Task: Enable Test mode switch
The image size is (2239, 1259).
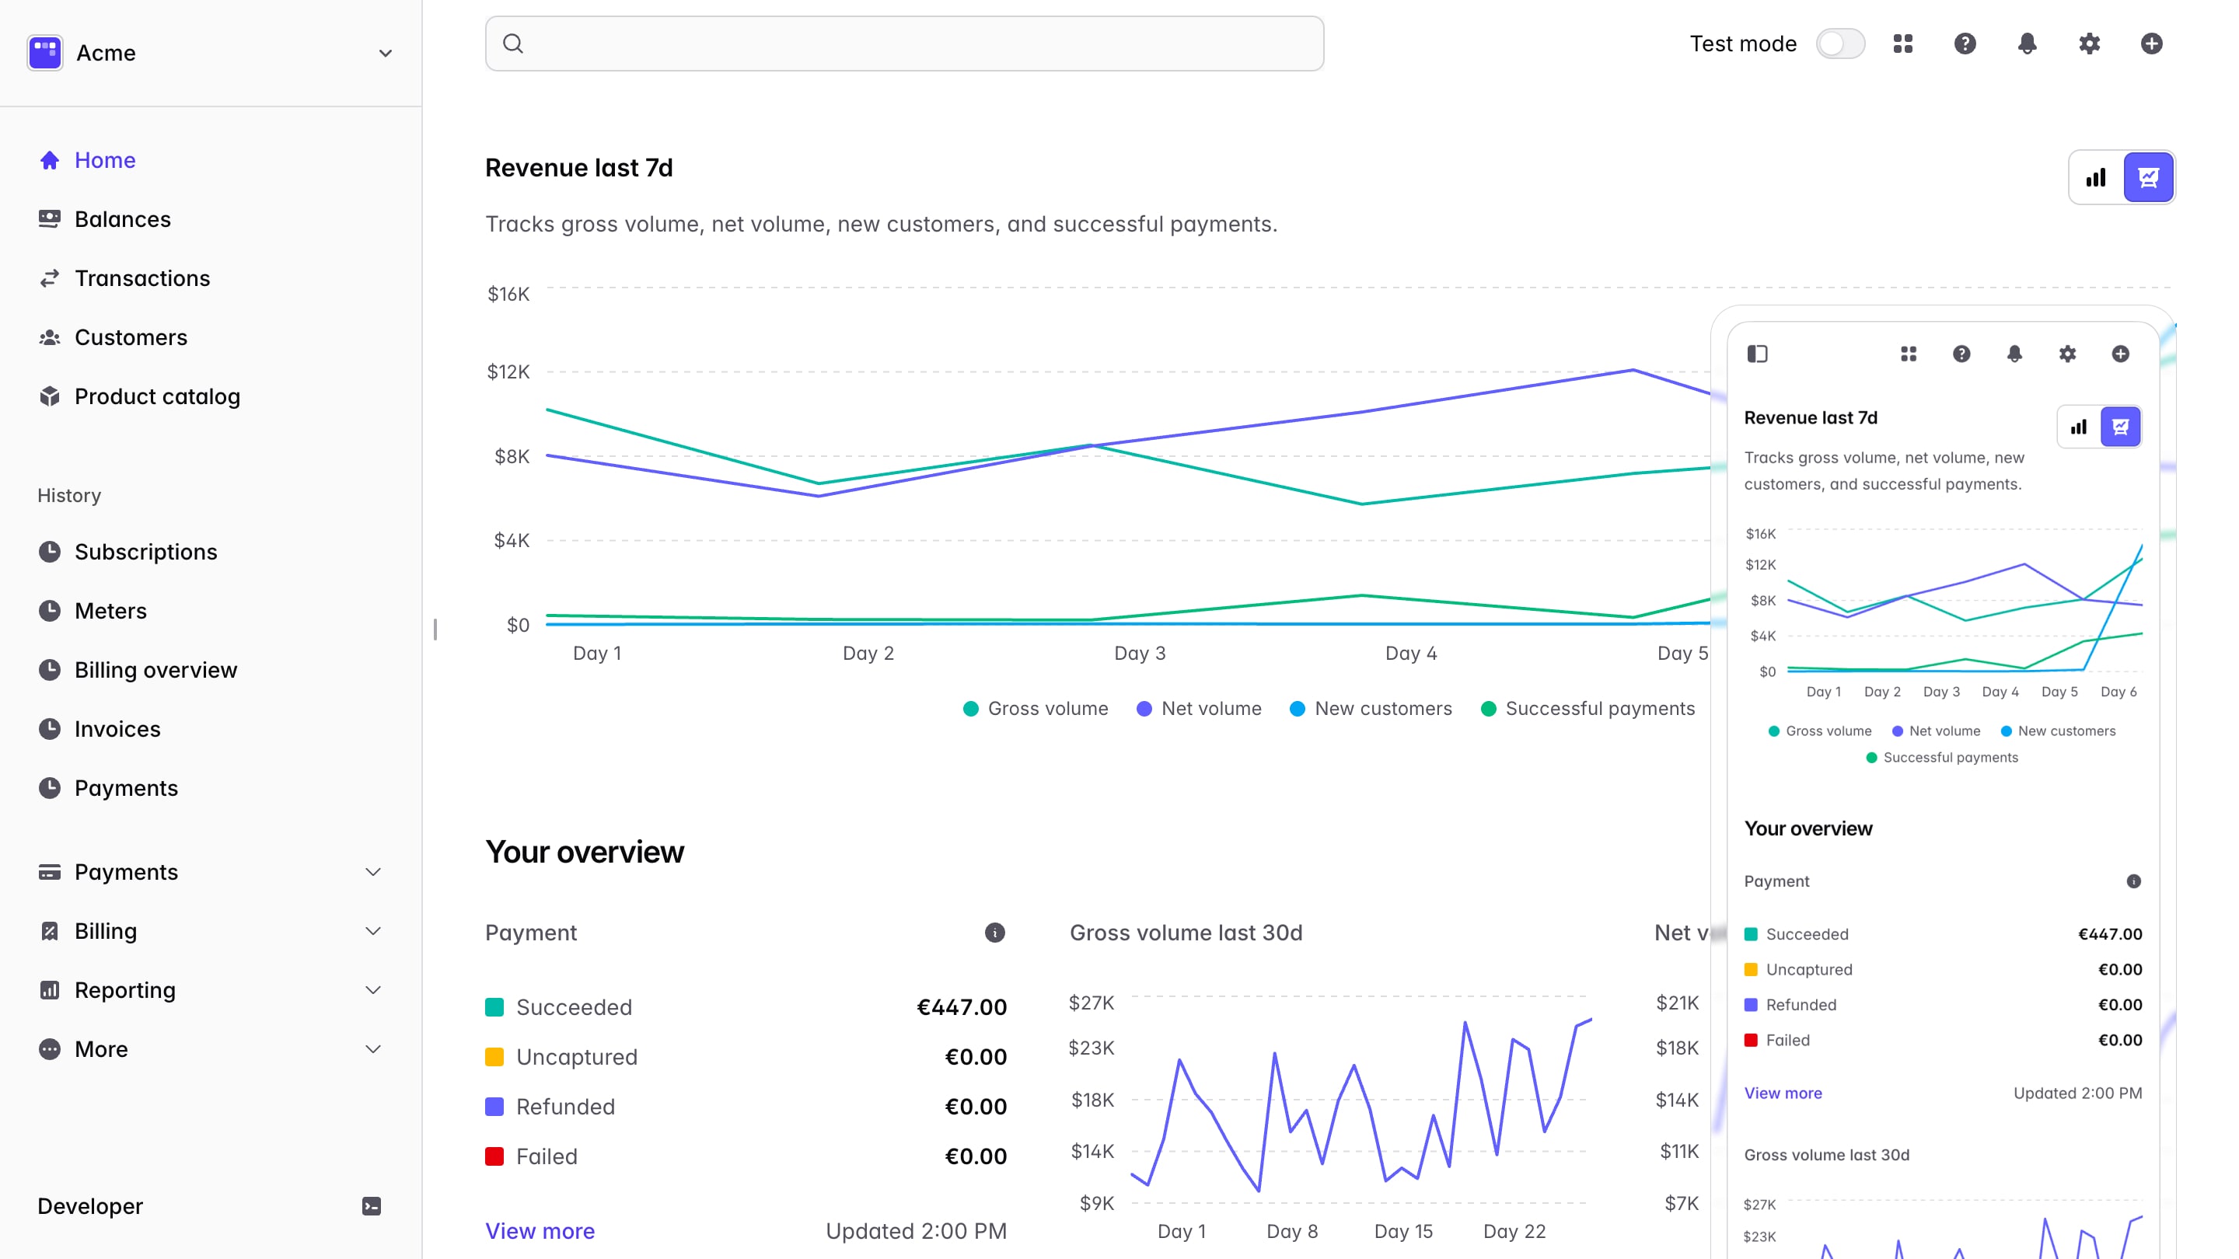Action: (1840, 44)
